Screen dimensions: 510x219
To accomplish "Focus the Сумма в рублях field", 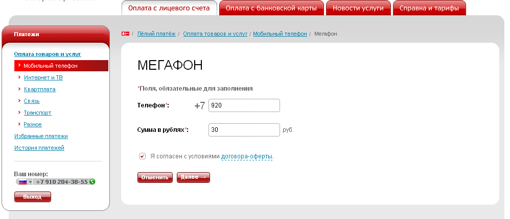I will 244,130.
